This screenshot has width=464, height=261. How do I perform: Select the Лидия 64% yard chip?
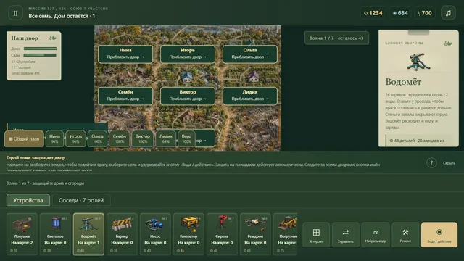(166, 138)
